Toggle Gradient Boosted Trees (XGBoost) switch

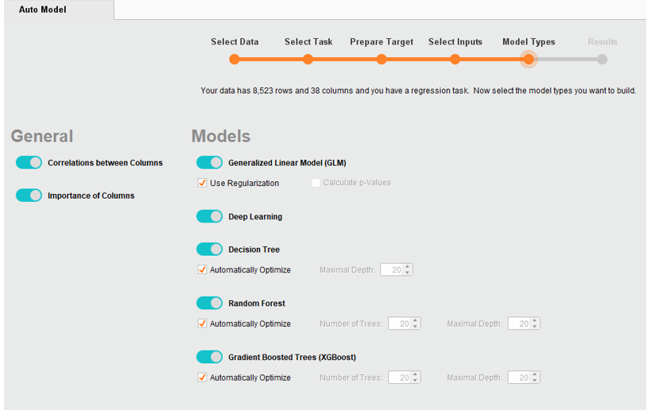click(x=209, y=357)
